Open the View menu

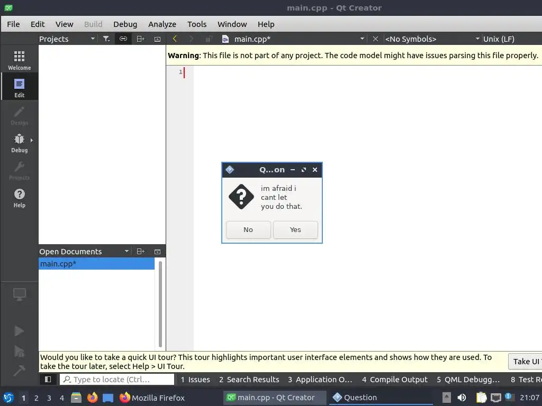tap(64, 24)
